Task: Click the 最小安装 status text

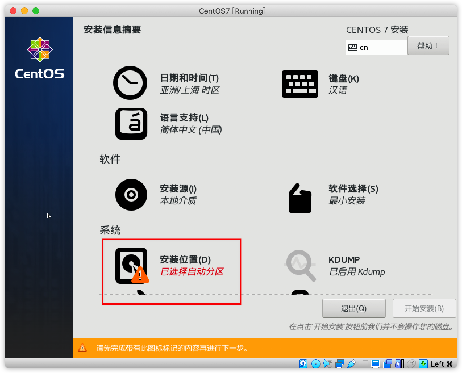Action: coord(347,201)
